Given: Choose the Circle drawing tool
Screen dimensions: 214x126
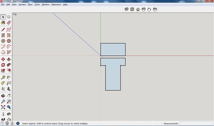Looking at the screenshot, I should [3, 41].
